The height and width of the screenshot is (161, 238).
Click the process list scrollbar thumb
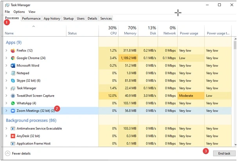coord(235,45)
